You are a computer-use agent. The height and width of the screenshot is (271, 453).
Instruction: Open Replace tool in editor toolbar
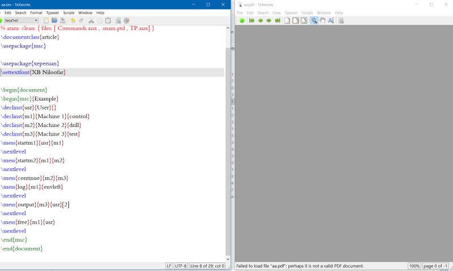(126, 20)
